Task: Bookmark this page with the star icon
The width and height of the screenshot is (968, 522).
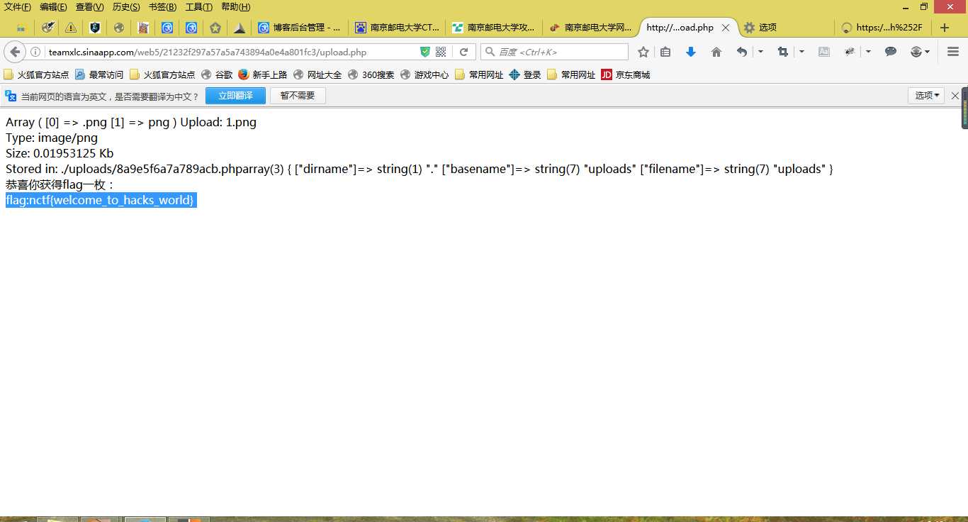Action: coord(643,52)
